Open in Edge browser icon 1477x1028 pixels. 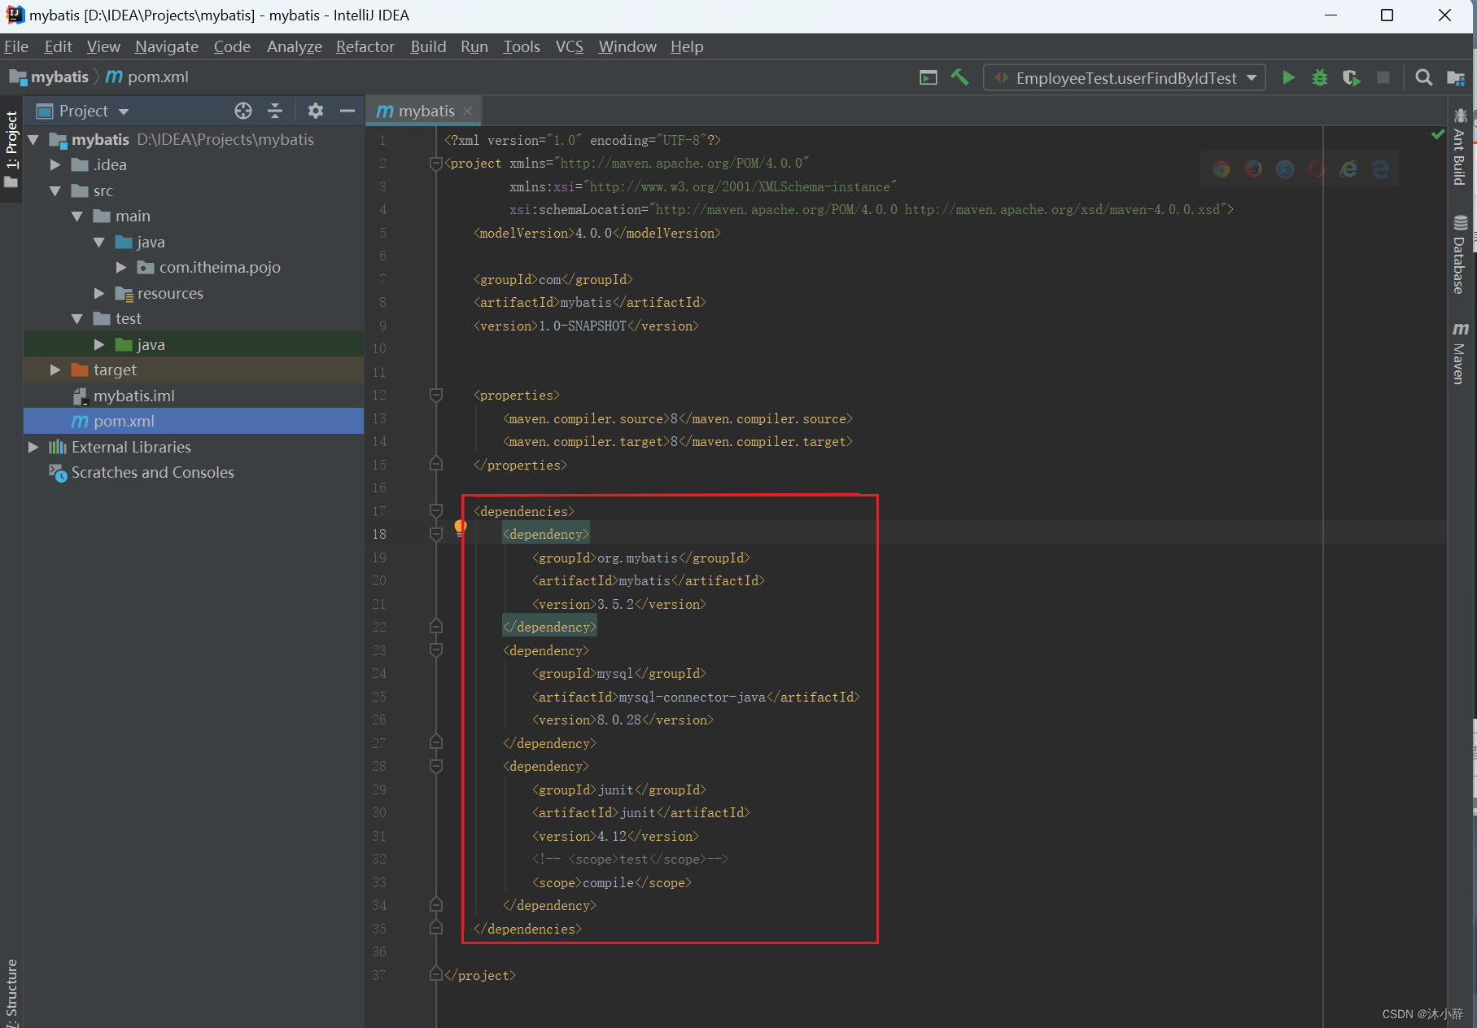pos(1380,168)
